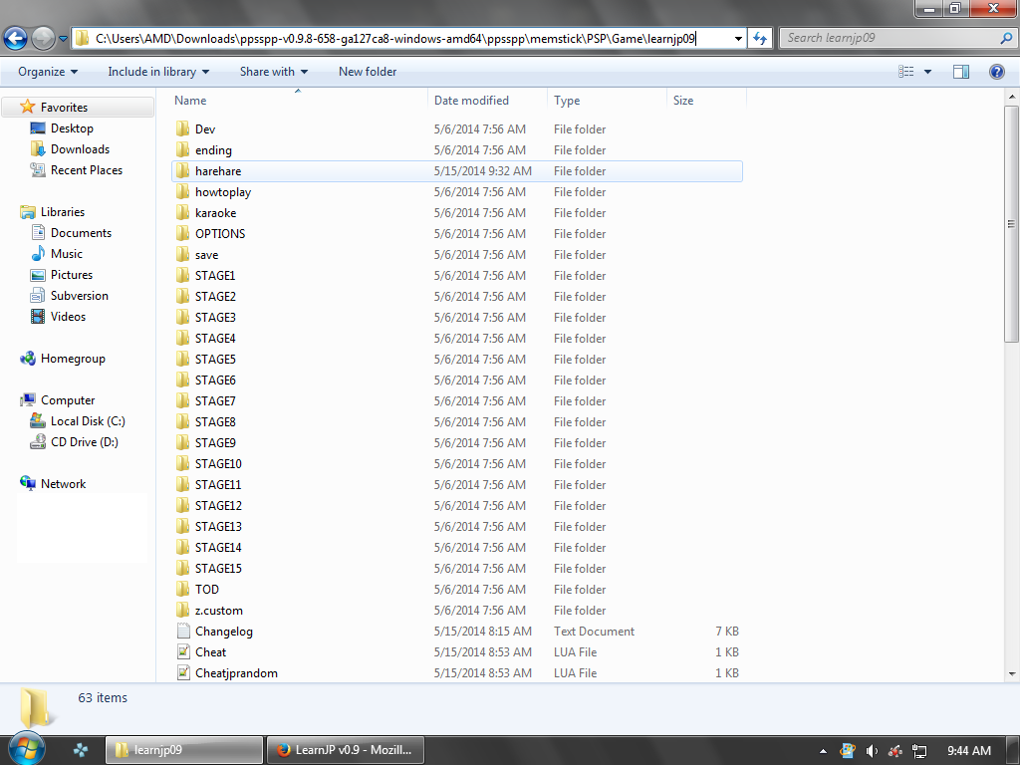The image size is (1020, 765).
Task: Expand the Include in library menu
Action: pyautogui.click(x=158, y=72)
